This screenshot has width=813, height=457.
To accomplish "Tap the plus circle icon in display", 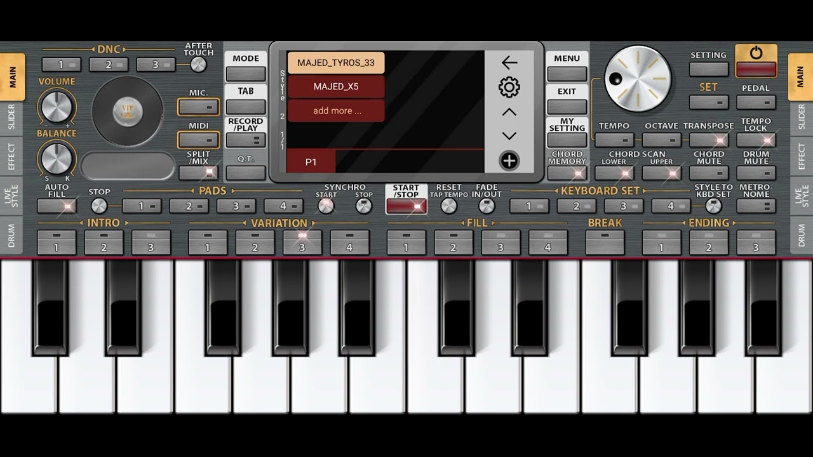I will (x=509, y=161).
